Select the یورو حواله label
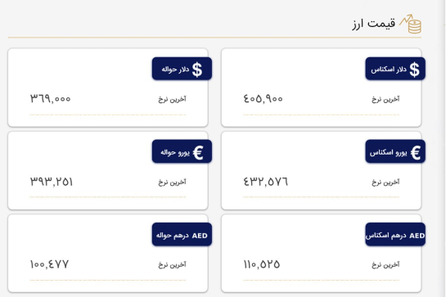The image size is (446, 297). [x=175, y=153]
